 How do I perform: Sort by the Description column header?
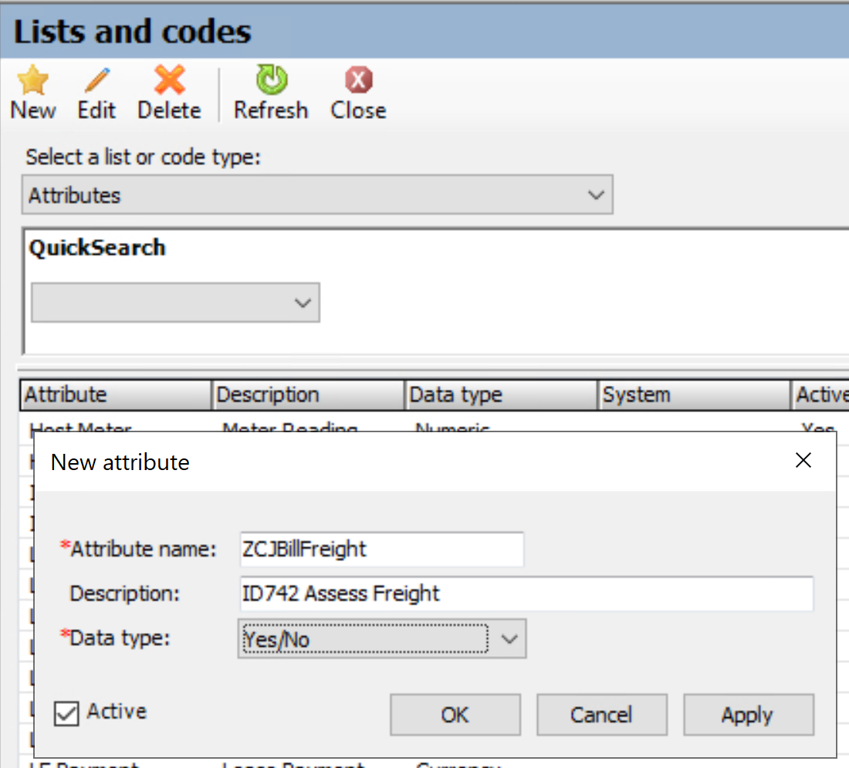click(x=308, y=395)
